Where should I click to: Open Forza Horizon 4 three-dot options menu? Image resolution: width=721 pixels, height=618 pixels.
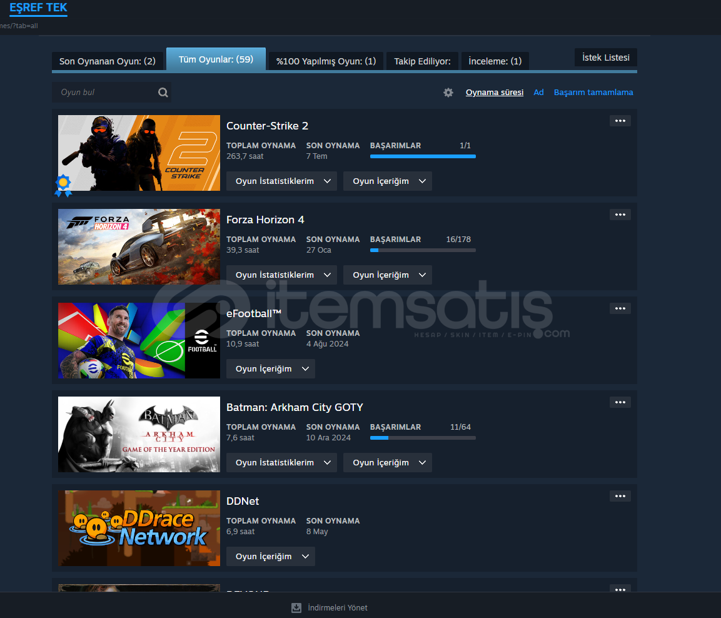(620, 215)
